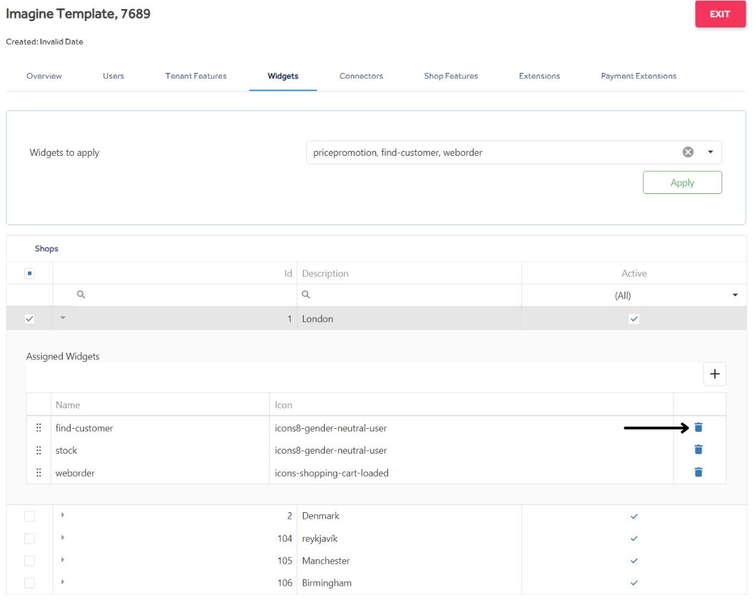Delete the weborder widget
756x604 pixels.
(699, 472)
